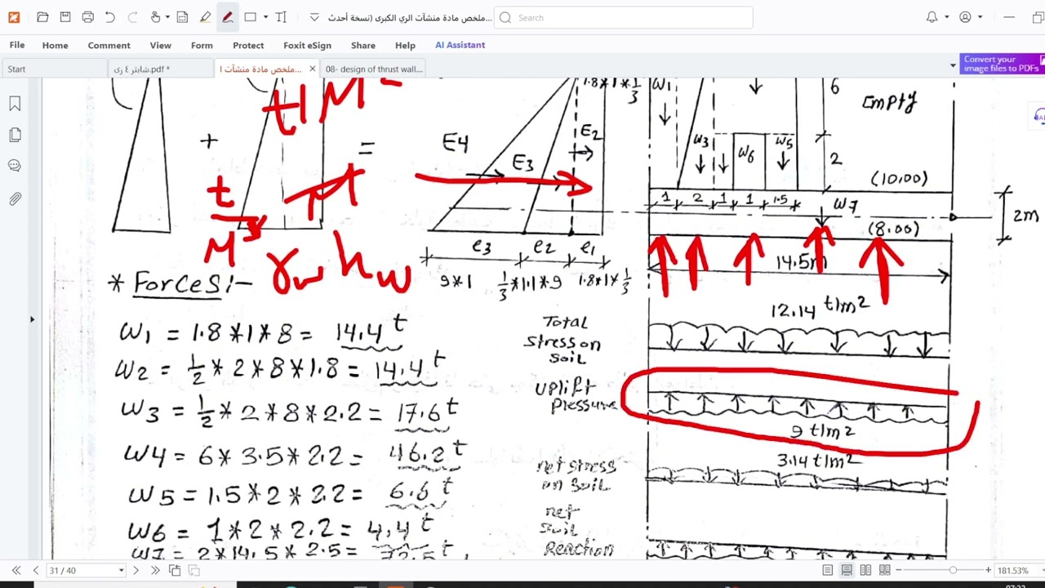The width and height of the screenshot is (1045, 588).
Task: Click the rotate/copy view icon in status bar
Action: coord(175,570)
